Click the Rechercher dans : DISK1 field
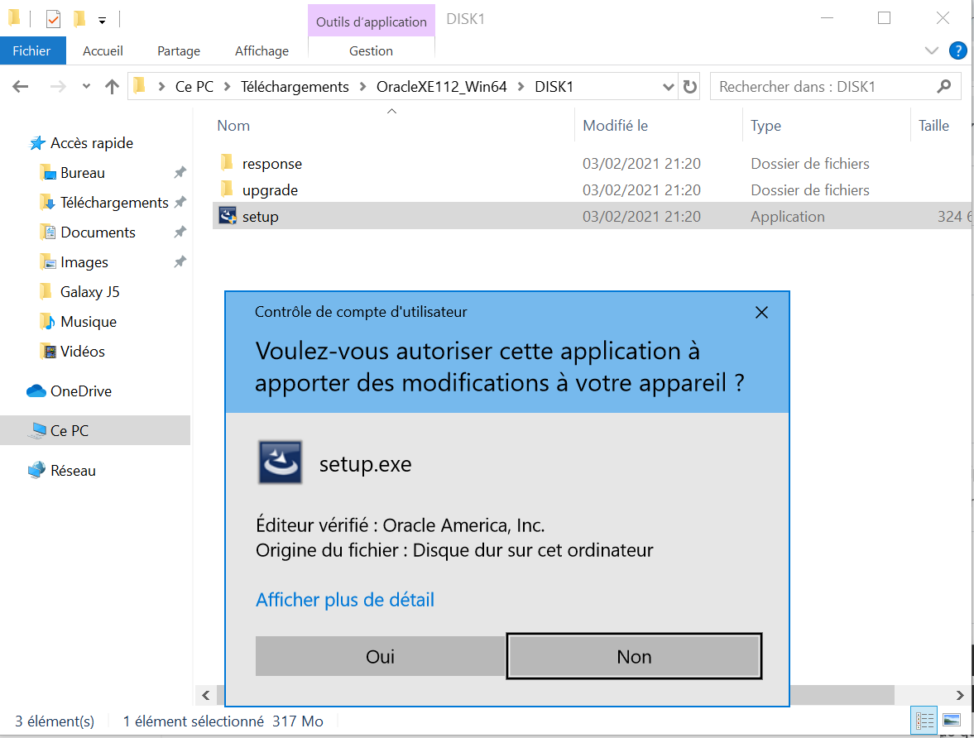Screen dimensions: 974x738 pyautogui.click(x=835, y=86)
